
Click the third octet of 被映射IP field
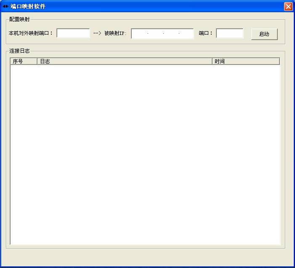point(171,34)
